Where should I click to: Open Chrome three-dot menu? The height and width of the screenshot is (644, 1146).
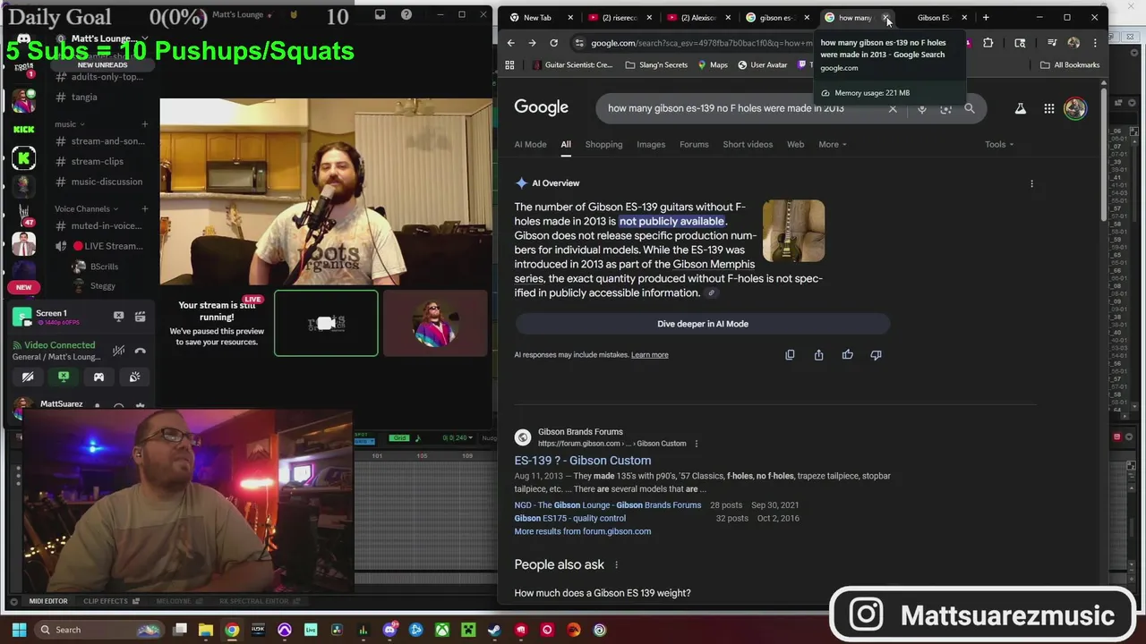pos(1094,43)
